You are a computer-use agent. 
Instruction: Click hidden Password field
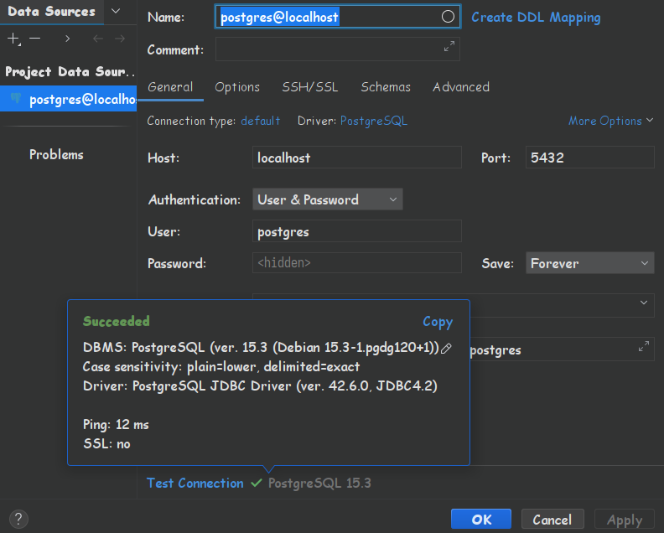[x=356, y=263]
